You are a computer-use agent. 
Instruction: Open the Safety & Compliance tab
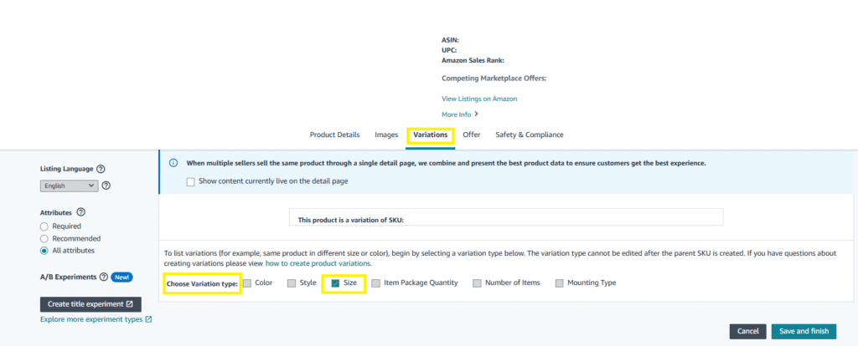[x=529, y=135]
